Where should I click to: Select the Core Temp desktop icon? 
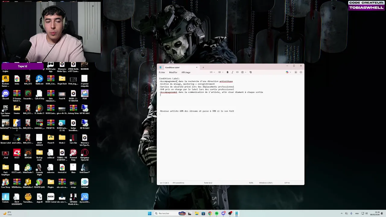click(5, 184)
